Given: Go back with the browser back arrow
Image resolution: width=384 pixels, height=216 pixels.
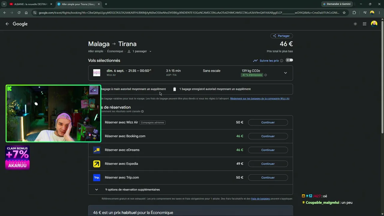Looking at the screenshot, I should pos(4,13).
